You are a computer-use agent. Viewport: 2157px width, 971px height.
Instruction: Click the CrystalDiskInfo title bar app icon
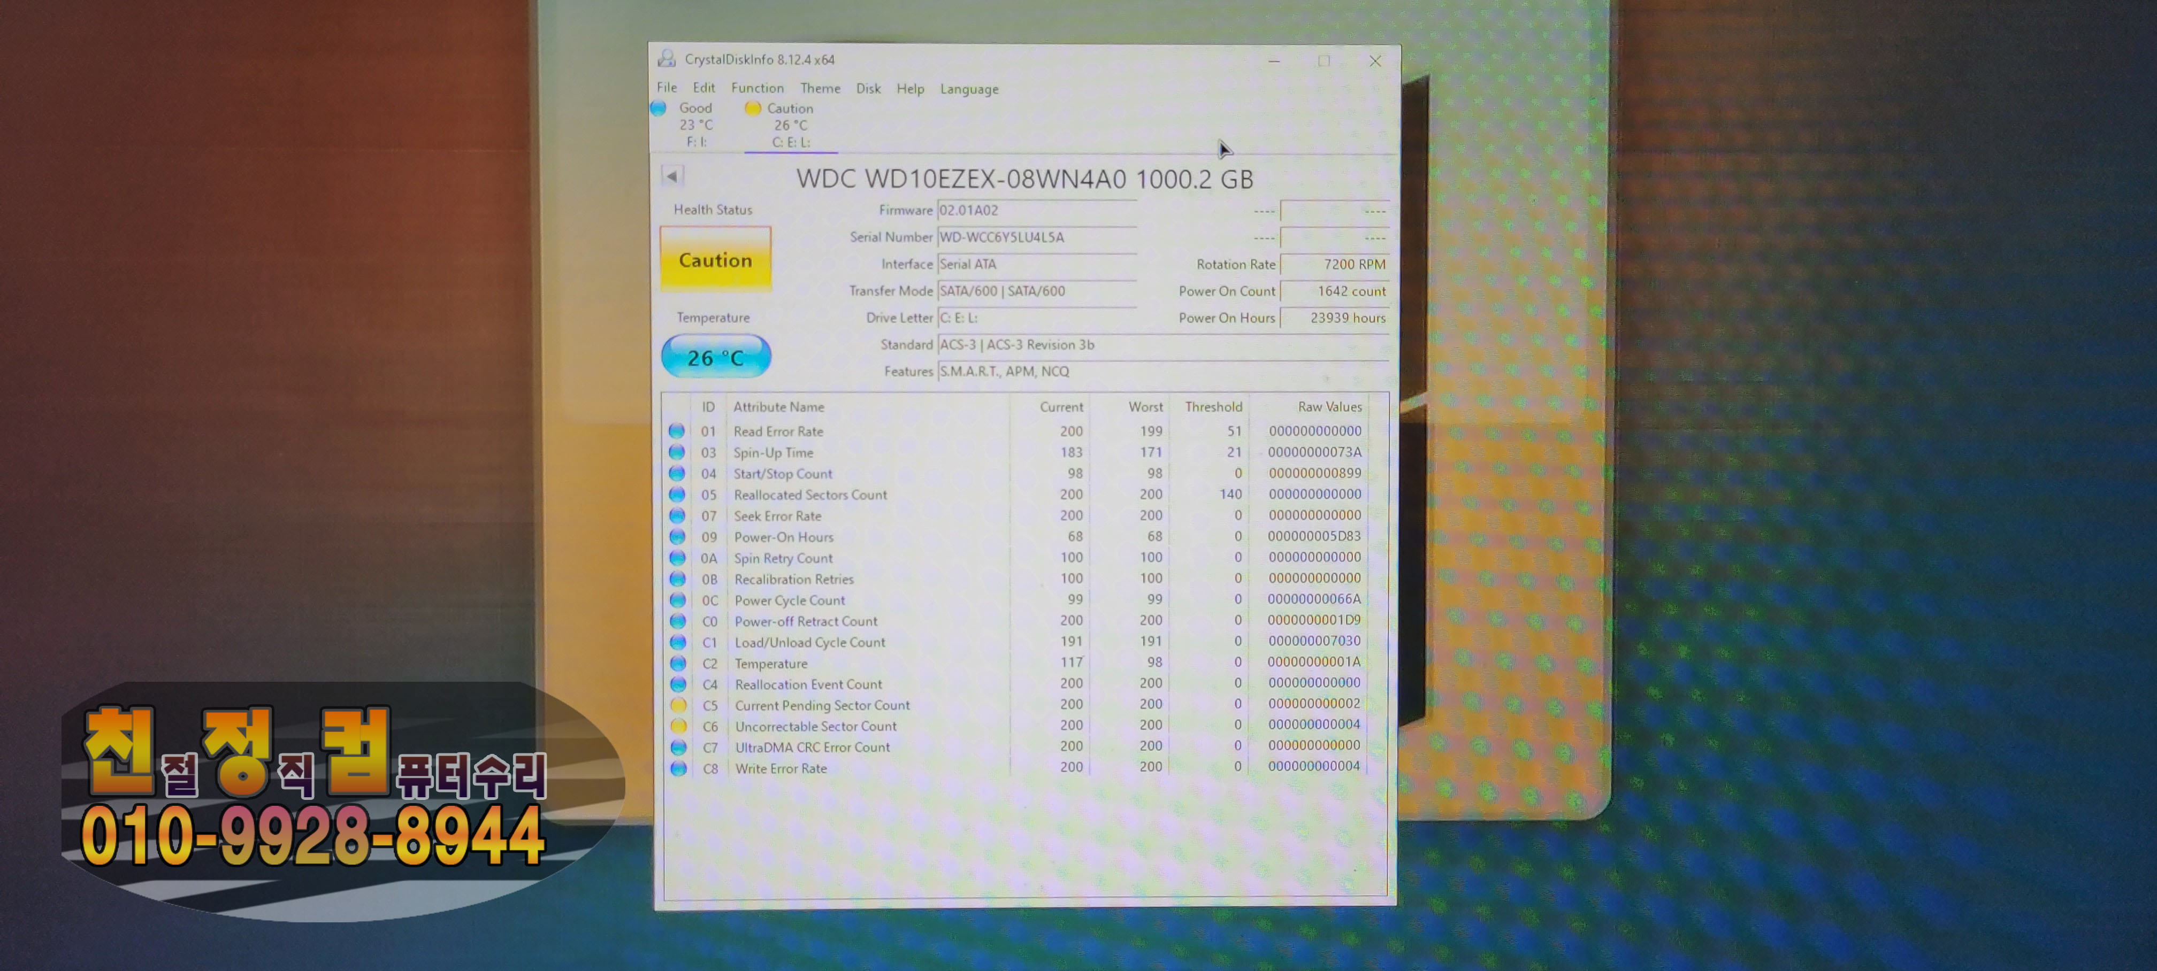[667, 59]
